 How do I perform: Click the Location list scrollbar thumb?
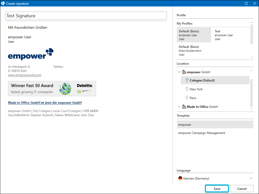pos(251,93)
